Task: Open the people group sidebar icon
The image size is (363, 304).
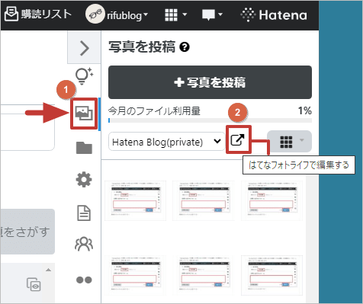Action: [84, 244]
